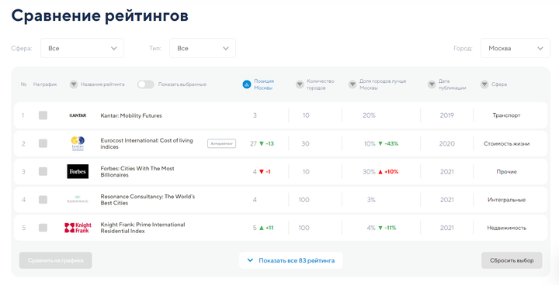Click Сравнить на графике button
559x285 pixels.
coord(56,260)
